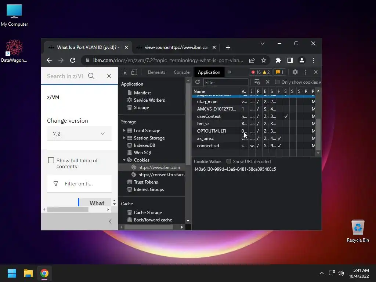Expand the Session Storage tree node
Viewport: 376px width, 282px height.
tap(124, 138)
